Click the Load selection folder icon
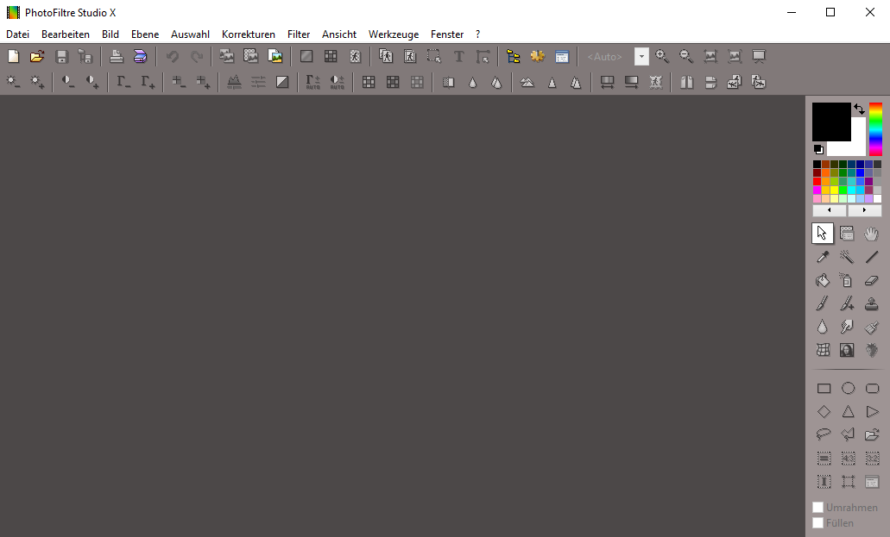Screen dimensions: 890x537 873,435
